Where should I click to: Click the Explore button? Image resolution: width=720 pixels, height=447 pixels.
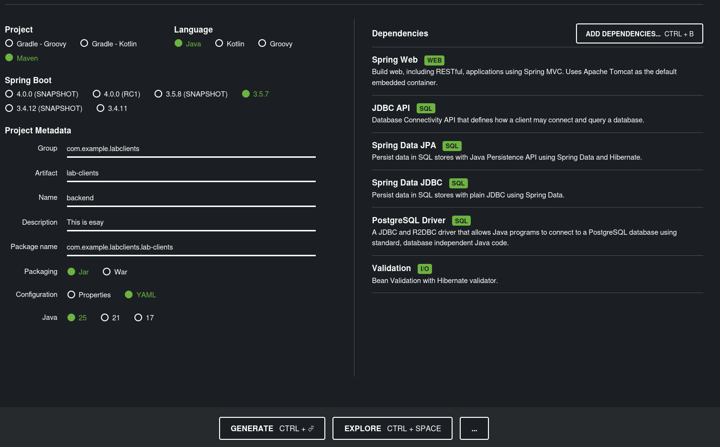(392, 428)
